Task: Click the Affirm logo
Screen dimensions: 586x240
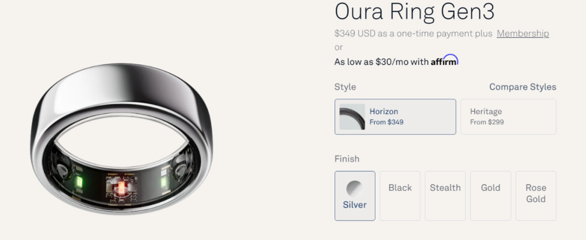Action: (444, 61)
